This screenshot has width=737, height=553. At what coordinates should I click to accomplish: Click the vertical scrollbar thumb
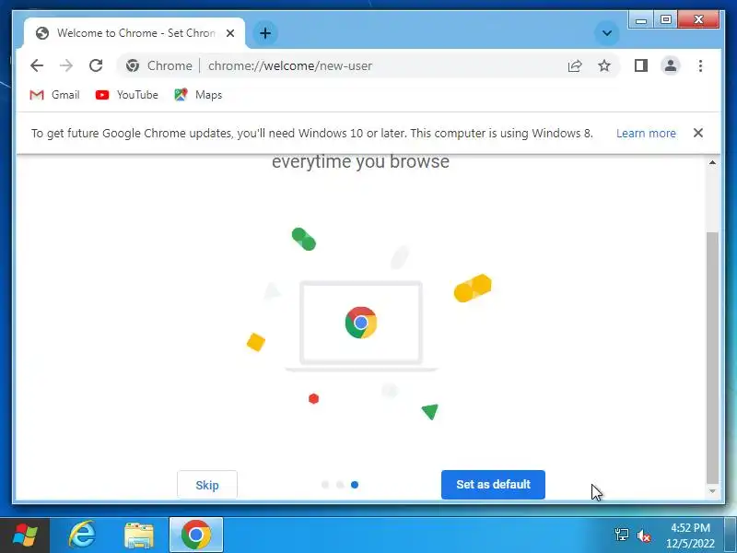(712, 358)
